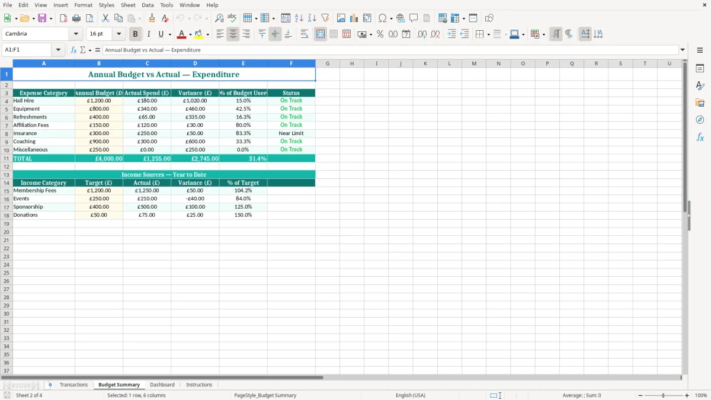The height and width of the screenshot is (400, 711).
Task: Open Find and Replace icon
Action: 219,18
